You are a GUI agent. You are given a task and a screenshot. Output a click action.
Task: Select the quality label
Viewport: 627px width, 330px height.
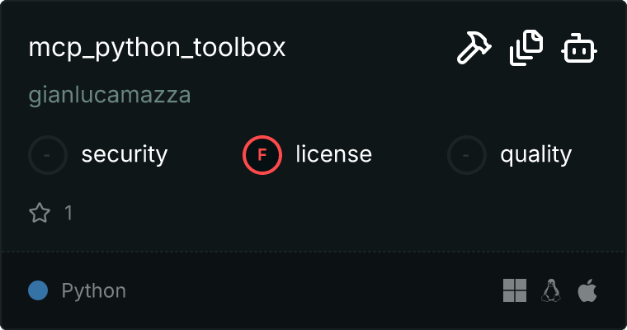coord(535,154)
